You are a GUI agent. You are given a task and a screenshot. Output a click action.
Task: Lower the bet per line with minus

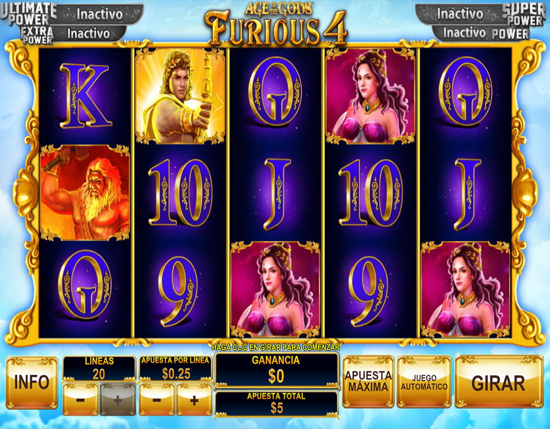click(x=157, y=399)
